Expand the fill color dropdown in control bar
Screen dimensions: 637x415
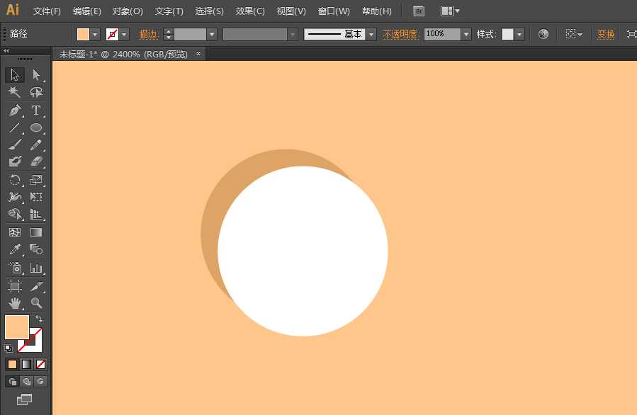(95, 34)
